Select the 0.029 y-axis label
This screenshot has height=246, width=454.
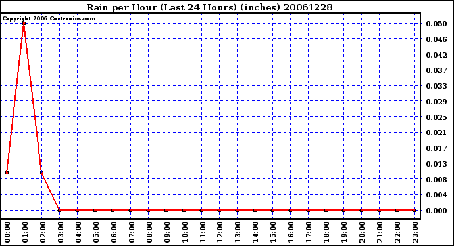point(436,101)
